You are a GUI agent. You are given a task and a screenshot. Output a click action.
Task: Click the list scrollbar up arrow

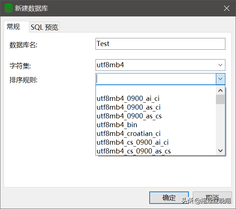[220, 91]
